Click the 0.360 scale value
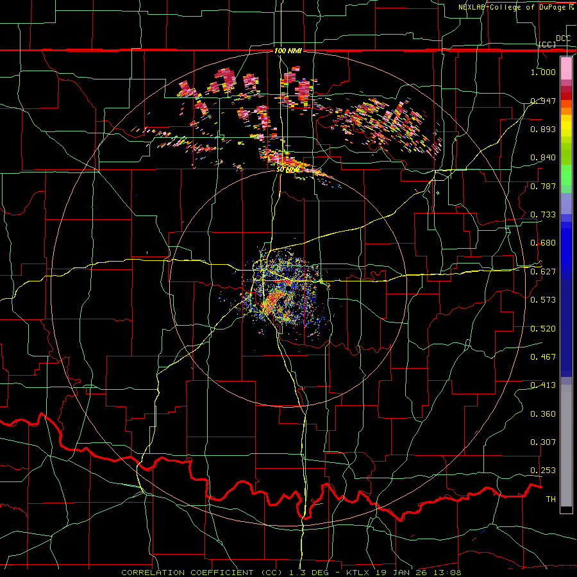This screenshot has height=577, width=577. (x=543, y=414)
